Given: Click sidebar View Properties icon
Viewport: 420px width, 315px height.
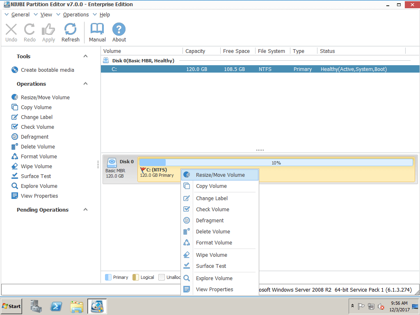Looking at the screenshot, I should (x=15, y=196).
